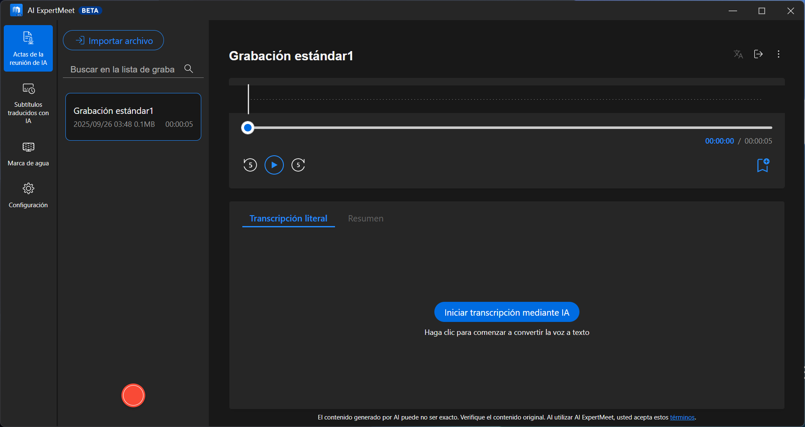805x427 pixels.
Task: Open Subtítulos traducidos con IA panel
Action: coord(28,103)
